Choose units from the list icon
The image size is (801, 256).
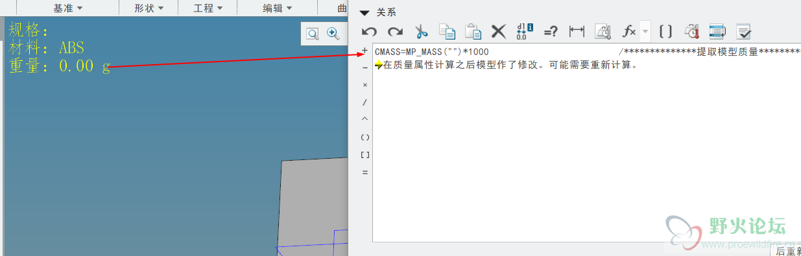coord(692,31)
